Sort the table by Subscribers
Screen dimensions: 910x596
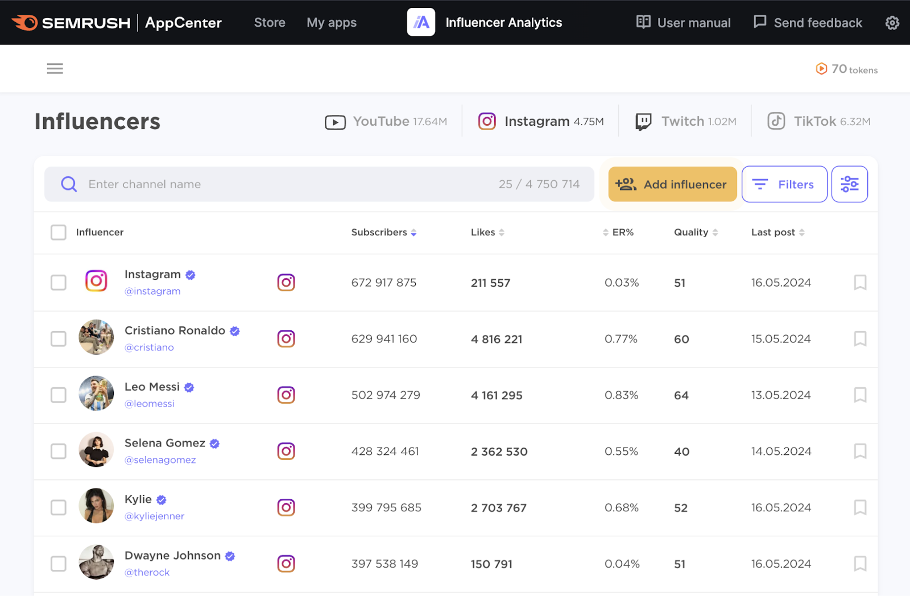click(413, 232)
